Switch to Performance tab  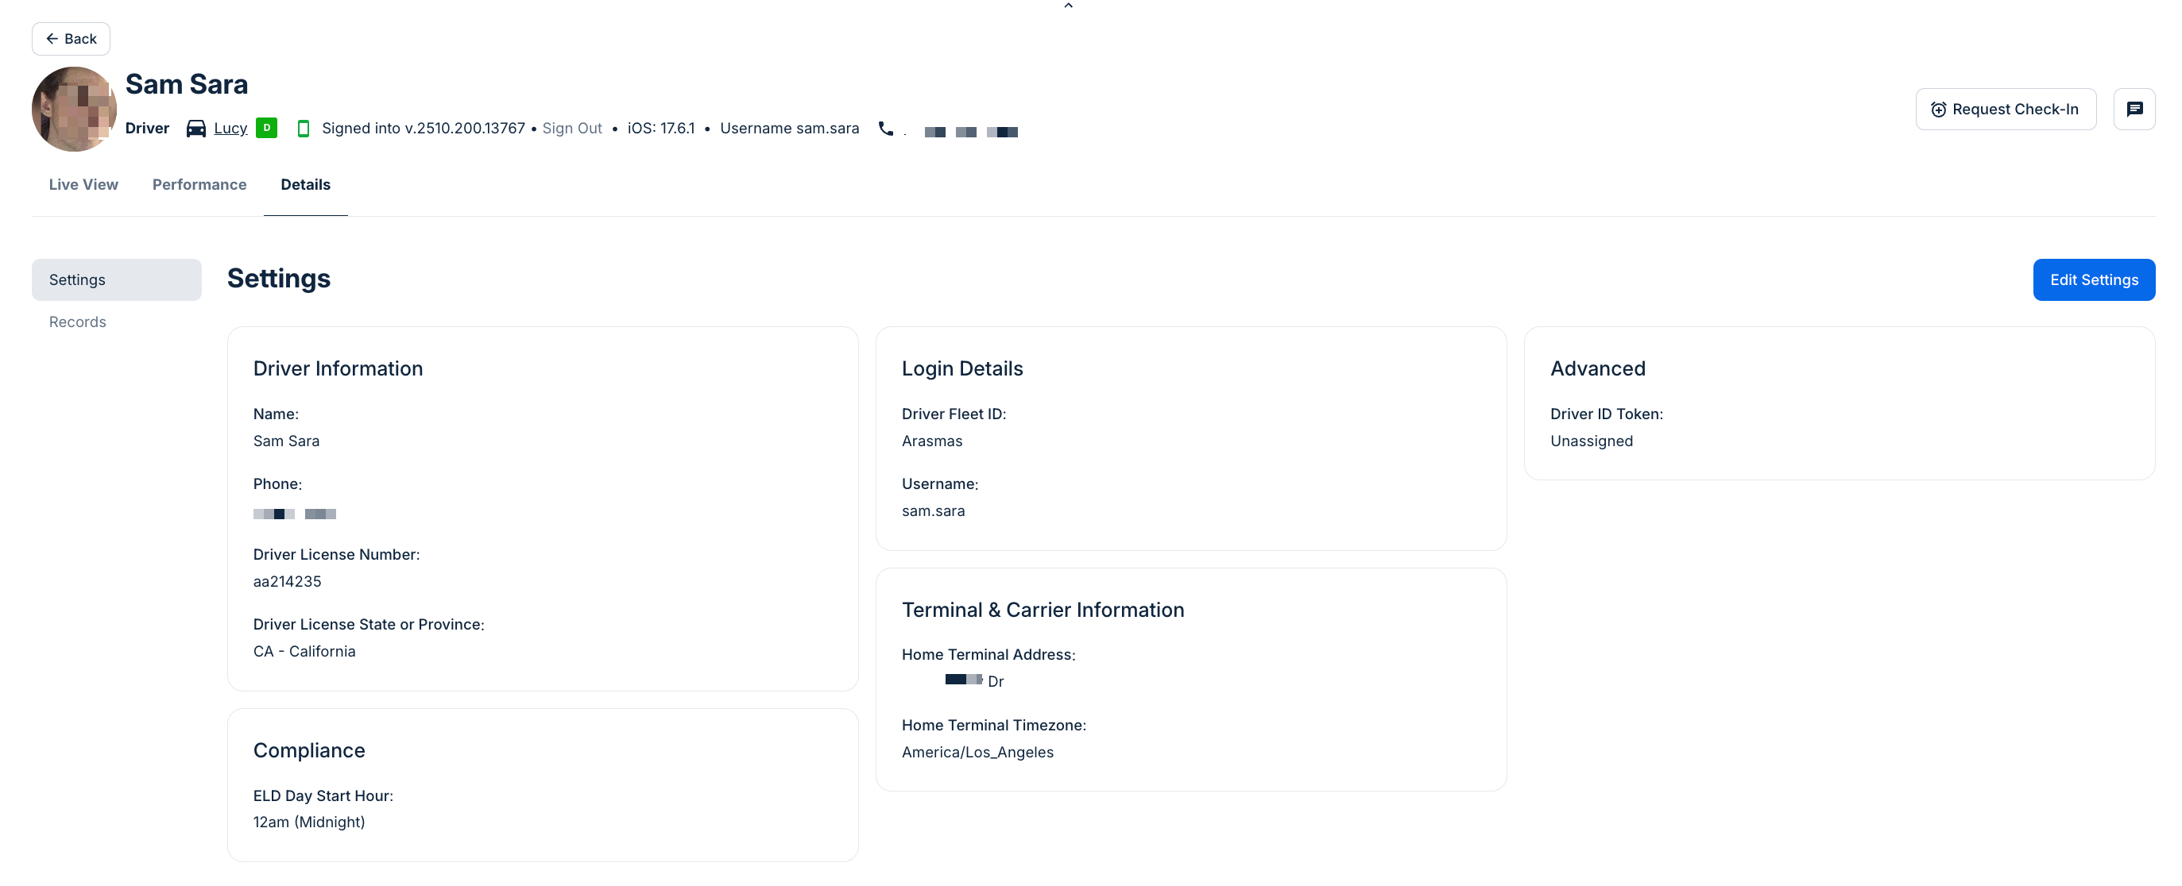pyautogui.click(x=199, y=184)
